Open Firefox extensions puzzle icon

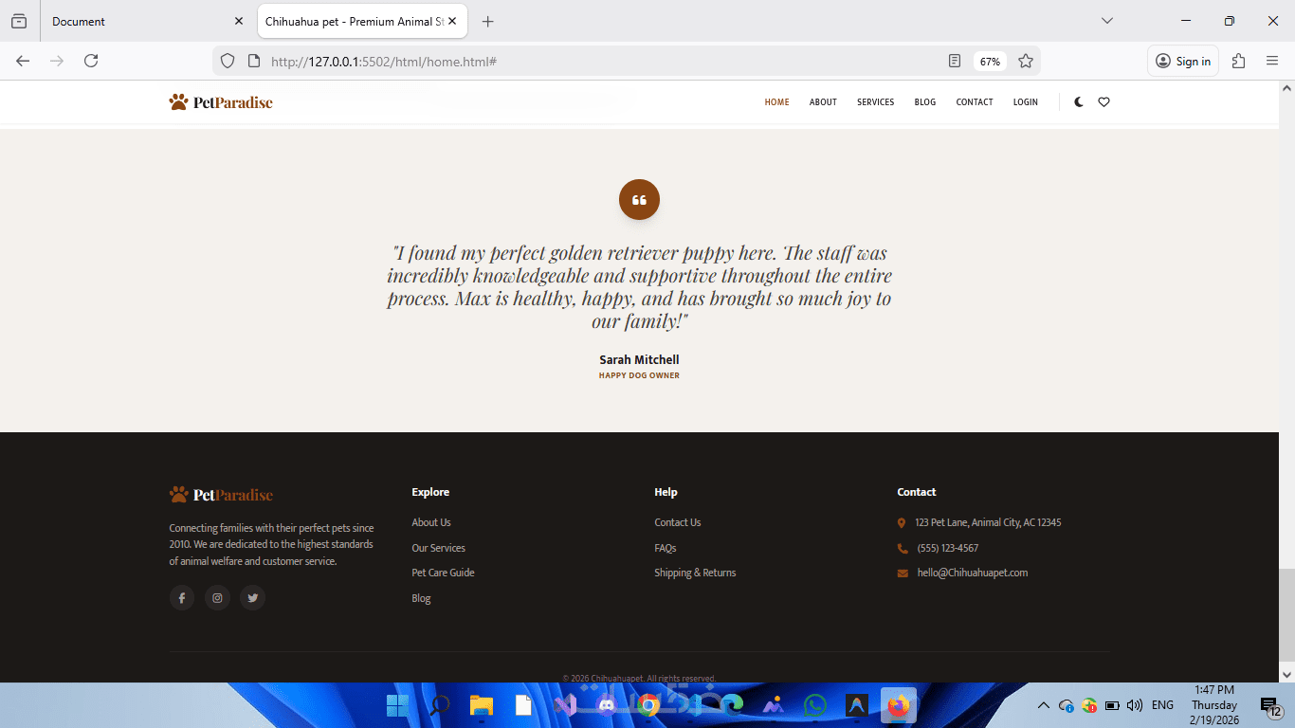[x=1238, y=61]
